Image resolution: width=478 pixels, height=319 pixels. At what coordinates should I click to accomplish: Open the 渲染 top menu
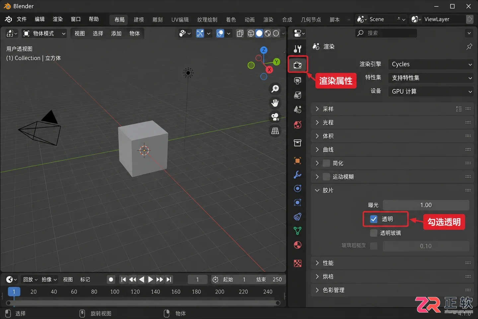58,19
